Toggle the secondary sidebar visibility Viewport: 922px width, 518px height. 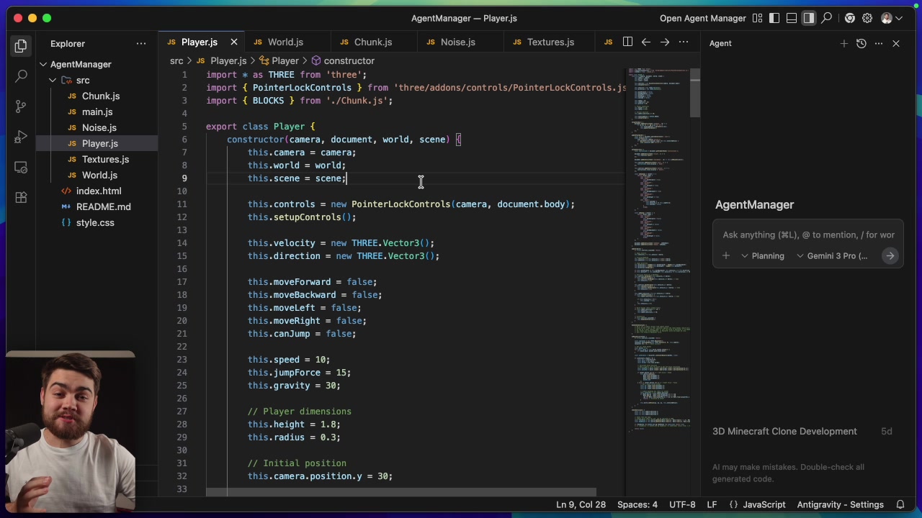tap(809, 18)
